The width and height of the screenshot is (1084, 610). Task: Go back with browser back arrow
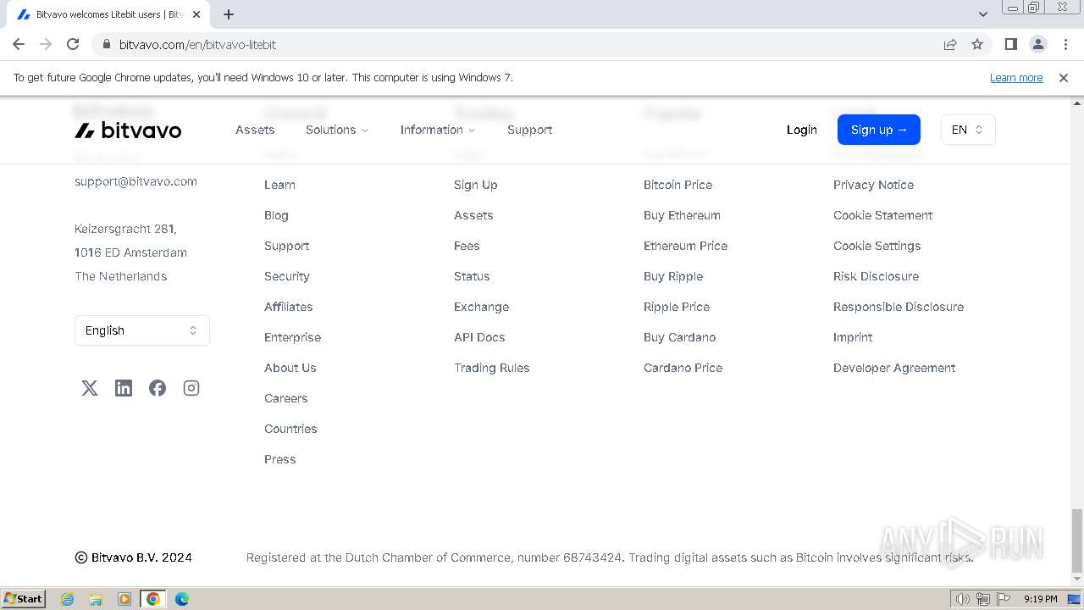click(19, 44)
